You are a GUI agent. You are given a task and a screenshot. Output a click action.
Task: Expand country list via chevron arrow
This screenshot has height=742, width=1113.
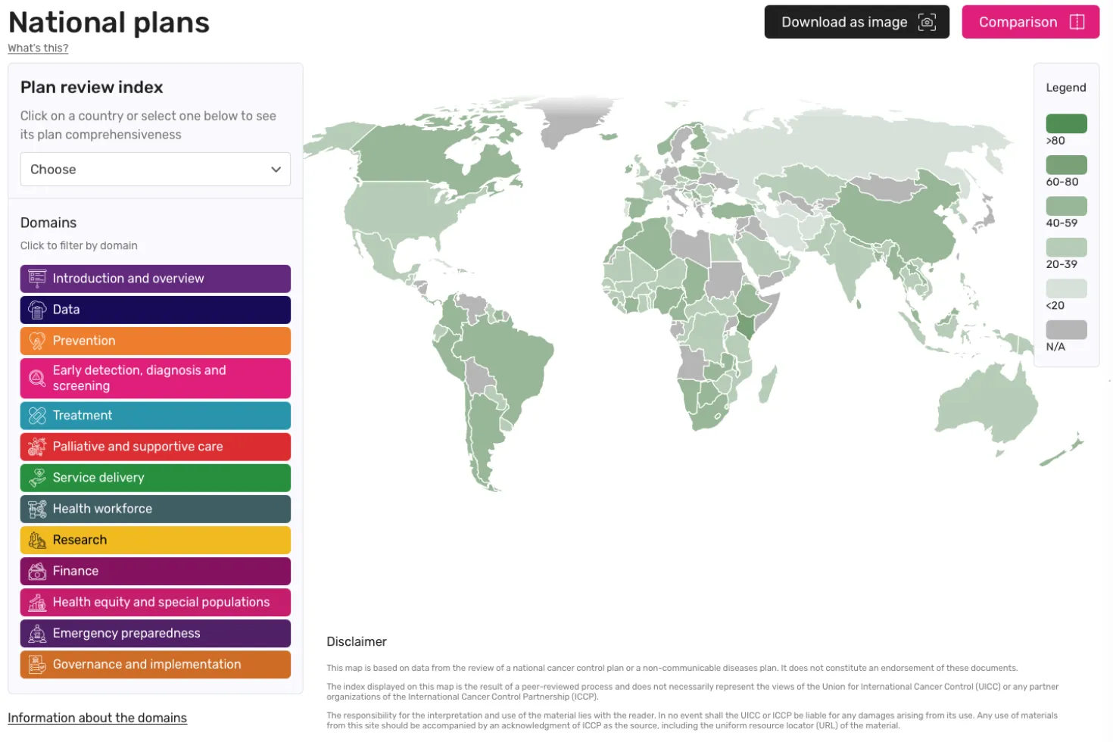[276, 170]
